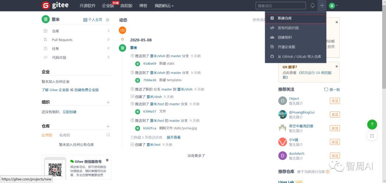Screen dimensions: 386x183
Task: Click the plus icon beside 仓库 heading
Action: (x=108, y=126)
